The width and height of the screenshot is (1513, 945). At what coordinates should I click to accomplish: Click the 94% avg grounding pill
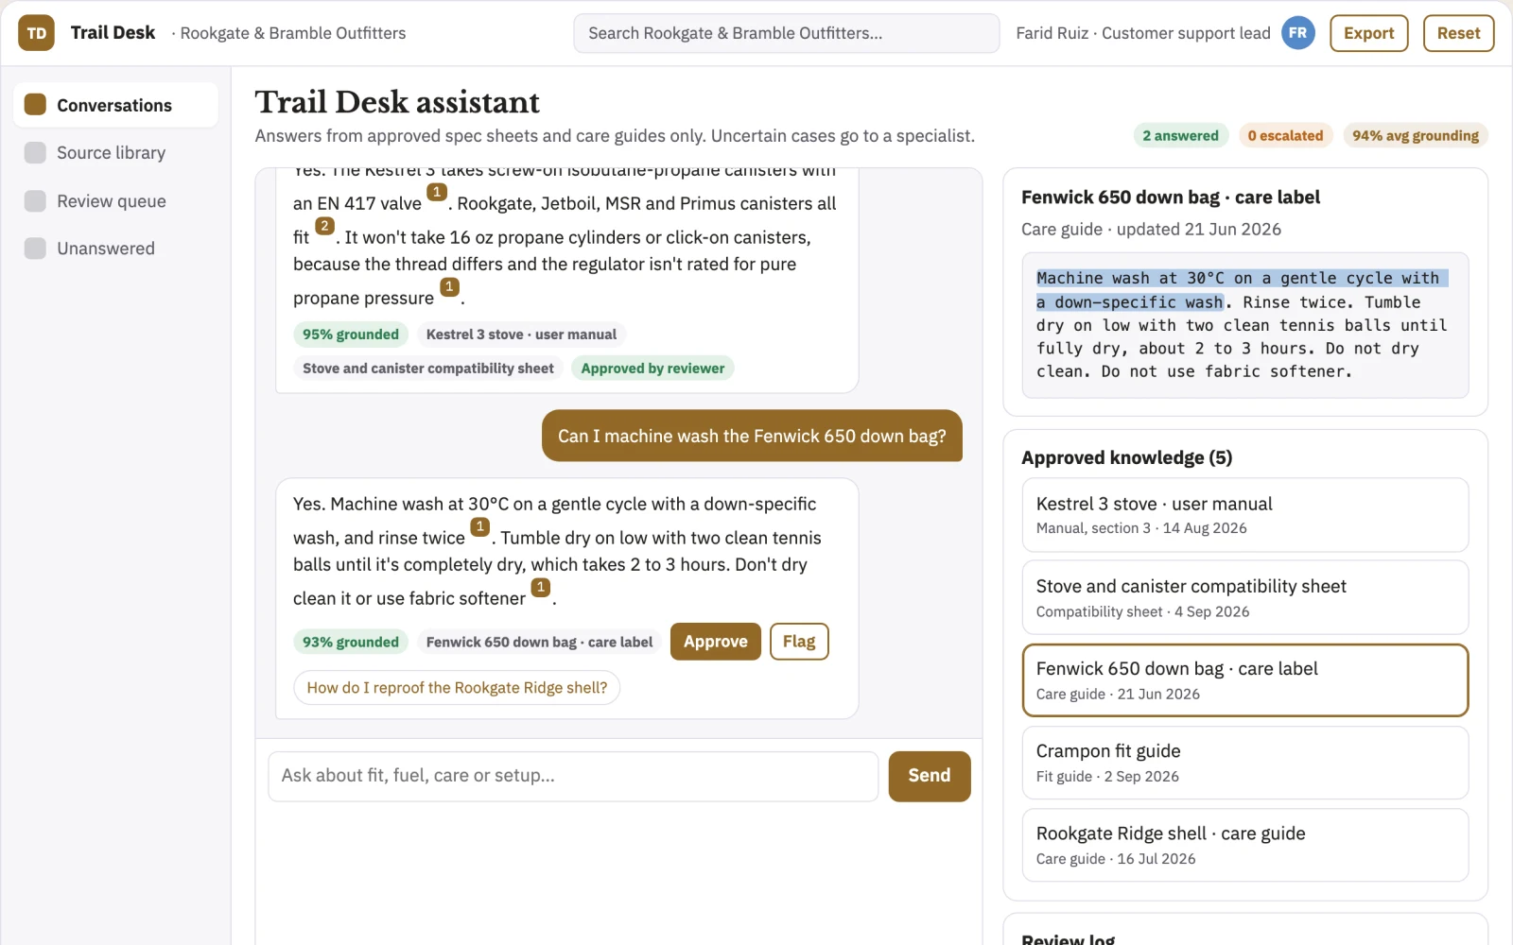1415,136
